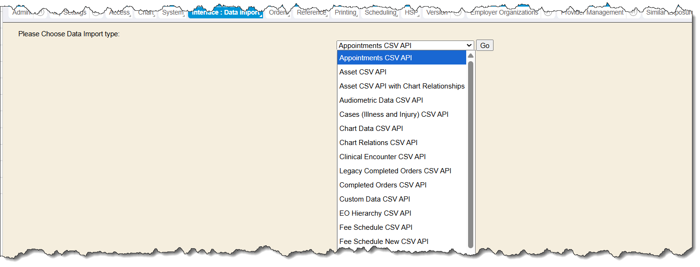700x267 pixels.
Task: Open the Data Import type dropdown
Action: coord(405,45)
